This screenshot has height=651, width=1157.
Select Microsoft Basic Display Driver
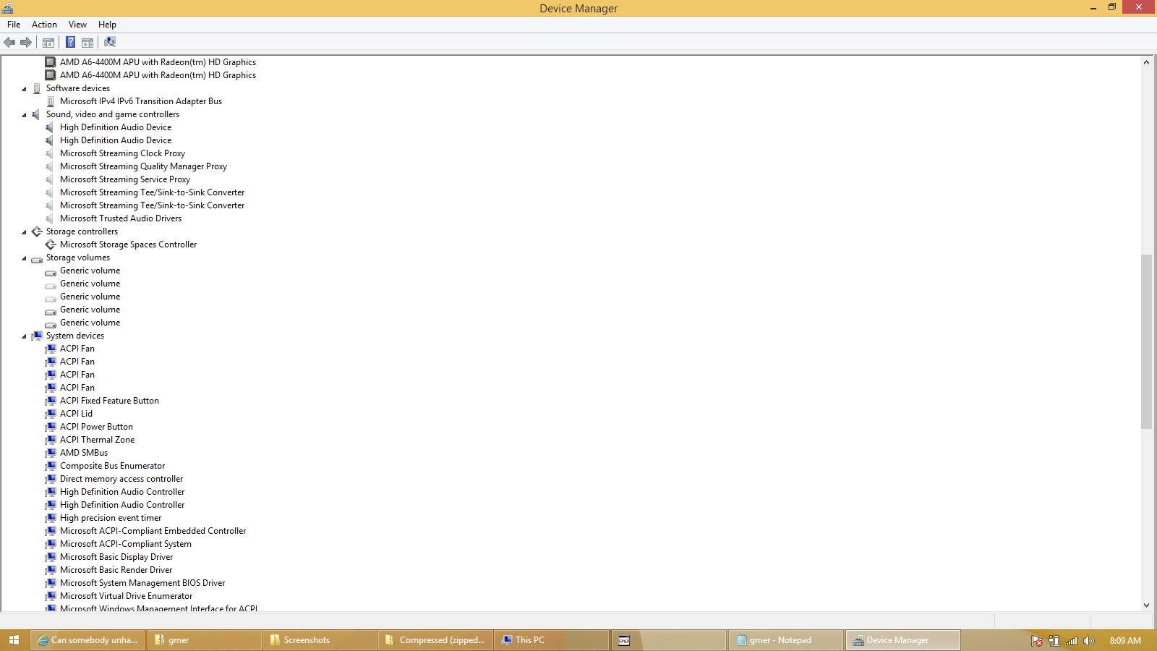[116, 557]
